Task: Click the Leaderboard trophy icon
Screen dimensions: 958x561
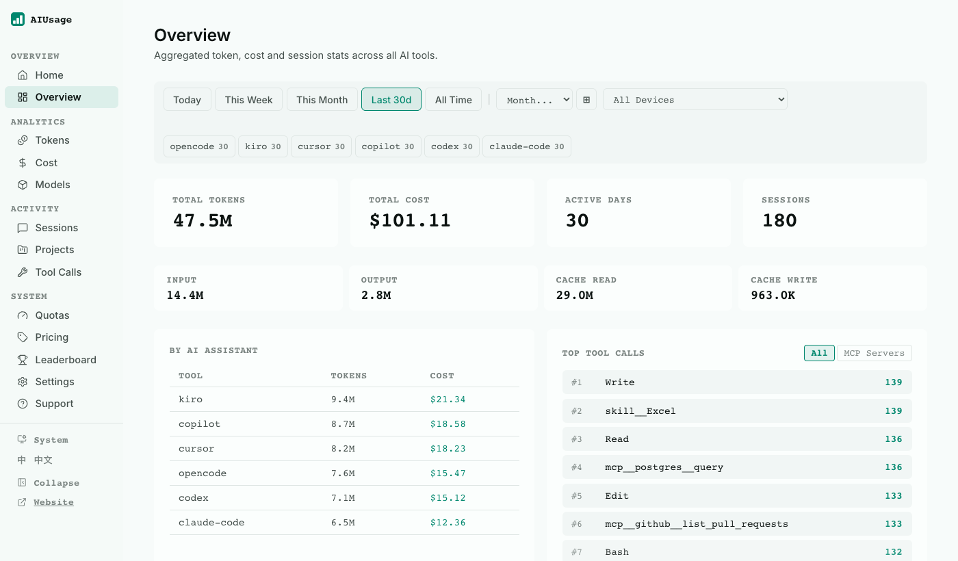Action: click(x=23, y=360)
